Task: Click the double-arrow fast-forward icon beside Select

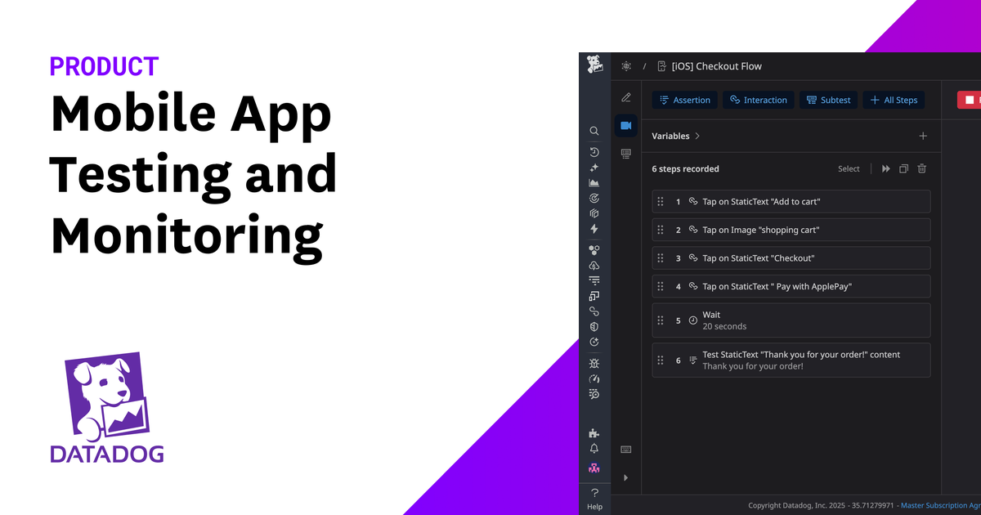Action: coord(886,168)
